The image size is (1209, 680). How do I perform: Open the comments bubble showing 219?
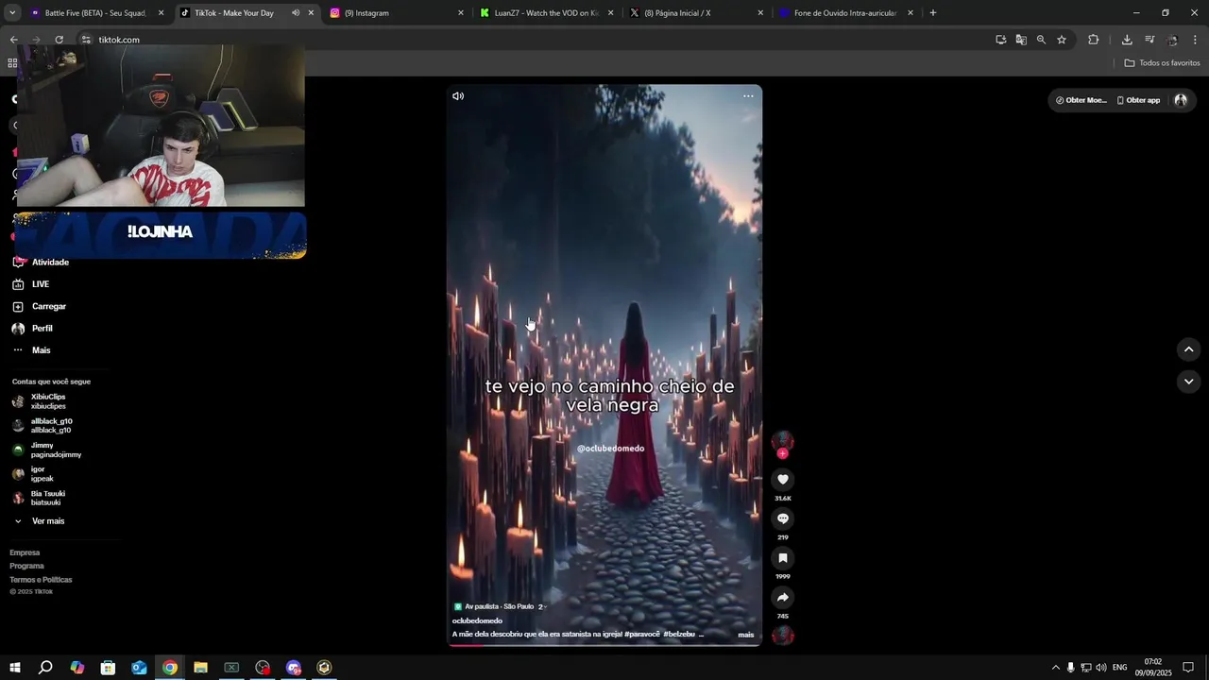782,518
